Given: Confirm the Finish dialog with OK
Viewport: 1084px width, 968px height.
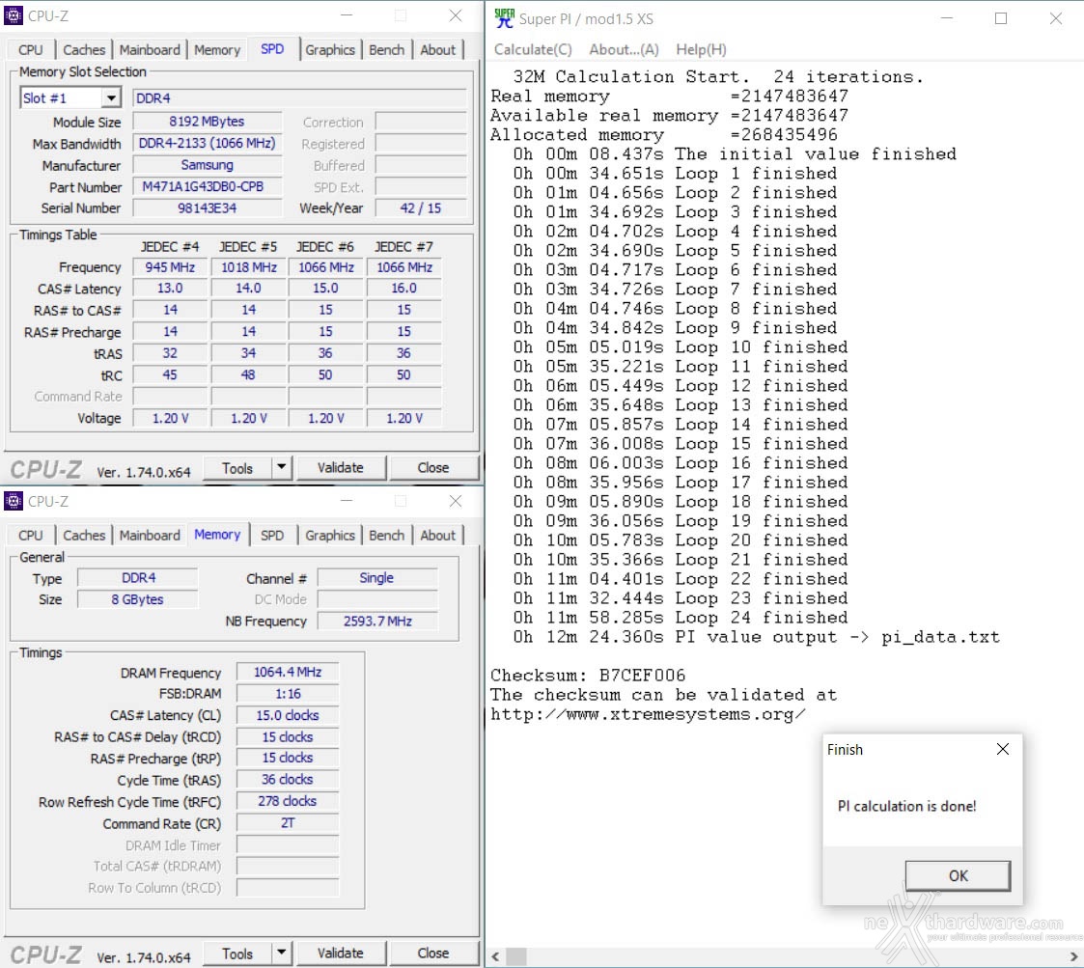Looking at the screenshot, I should [958, 875].
